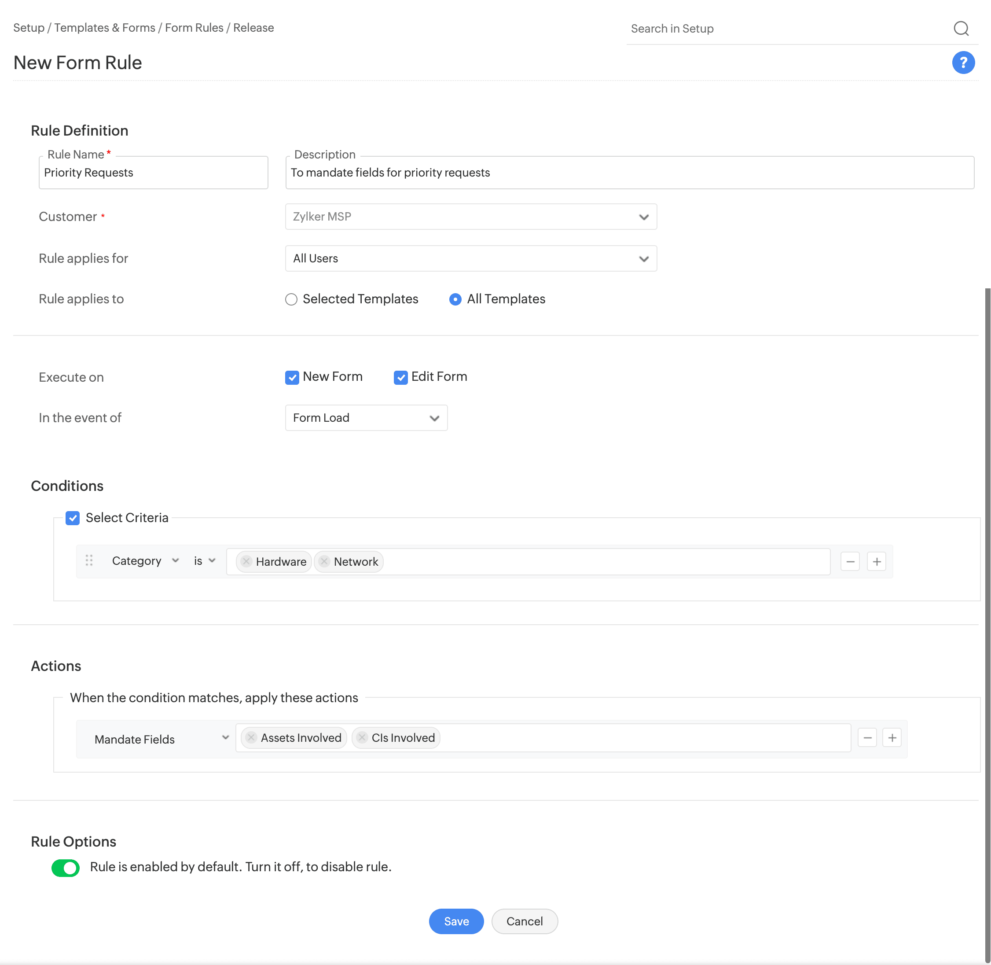Remove the Network tag from criteria
This screenshot has width=991, height=965.
tap(324, 561)
